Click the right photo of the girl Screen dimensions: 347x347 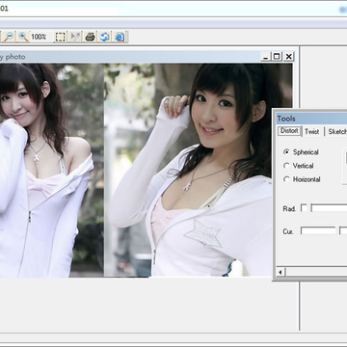coord(198,170)
